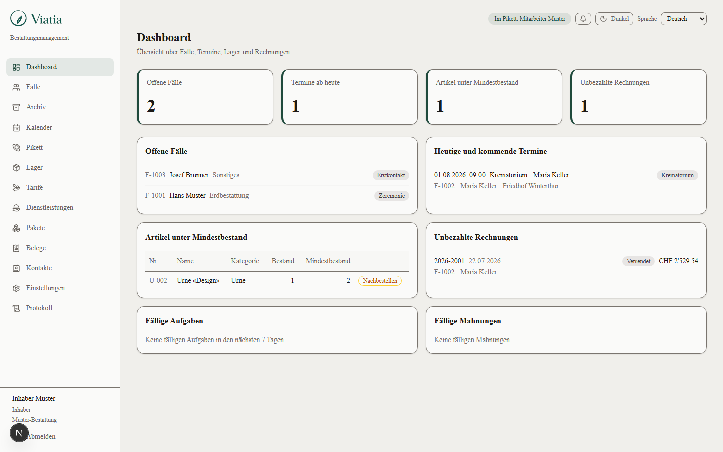Image resolution: width=723 pixels, height=452 pixels.
Task: Open notifications with the bell icon
Action: point(583,19)
